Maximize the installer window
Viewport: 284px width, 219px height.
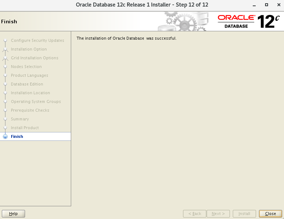point(266,5)
